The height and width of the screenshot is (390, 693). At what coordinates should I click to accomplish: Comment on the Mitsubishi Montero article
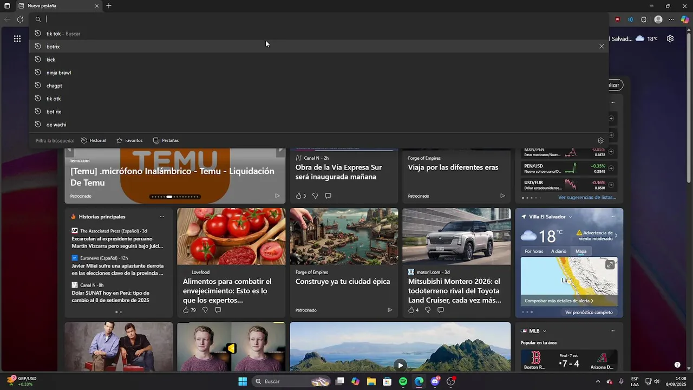[441, 310]
